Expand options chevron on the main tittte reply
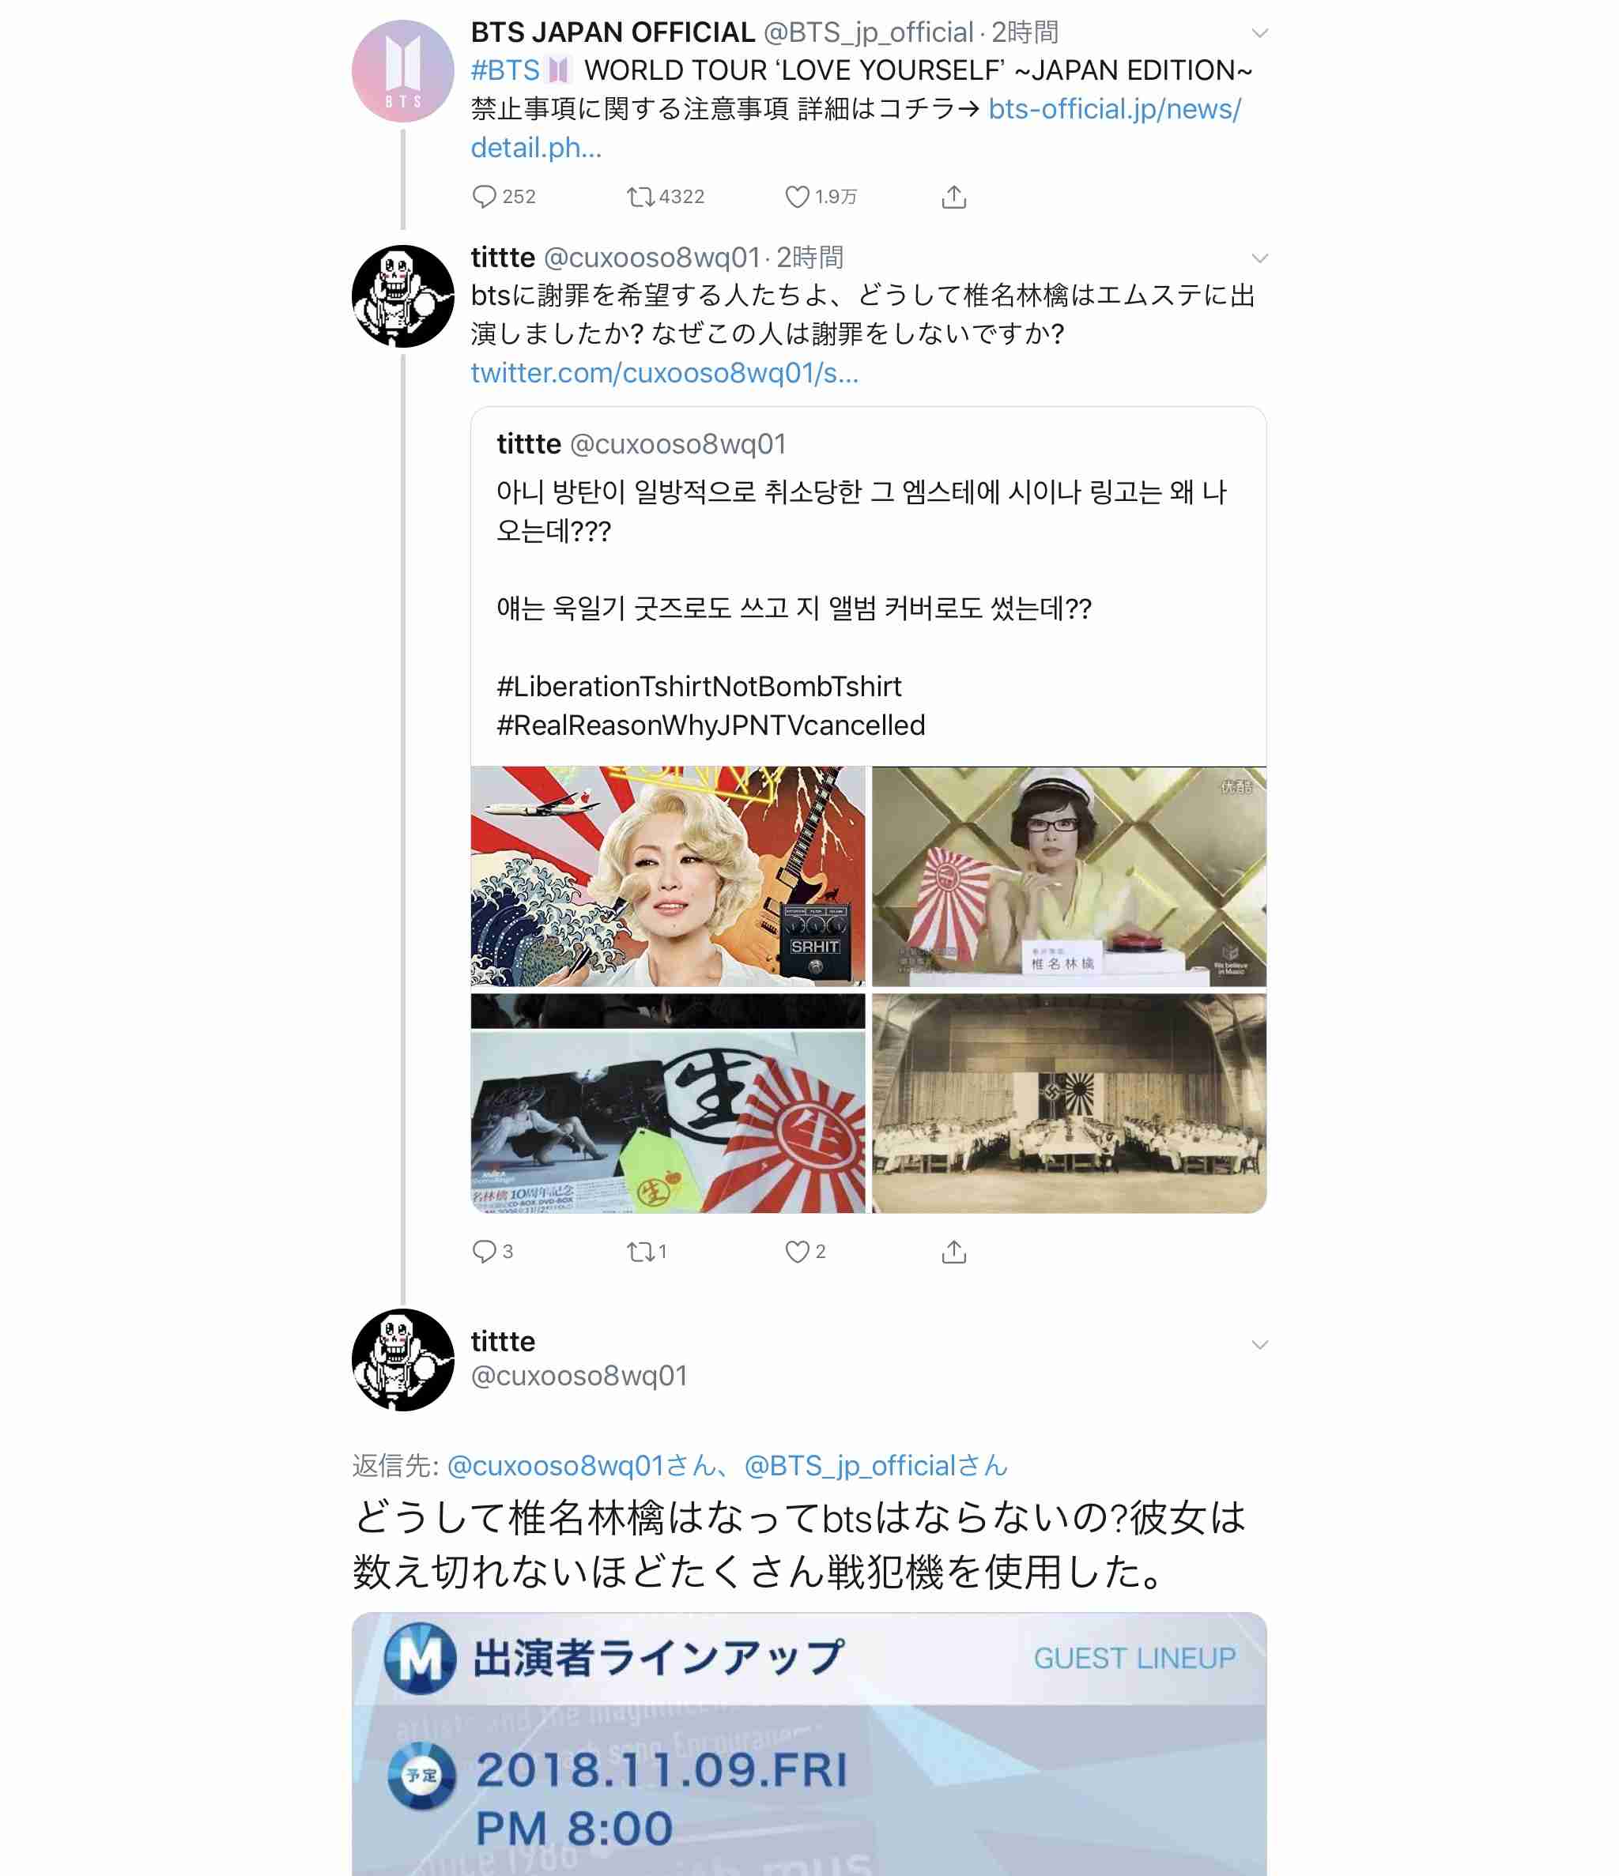 coord(1259,1344)
